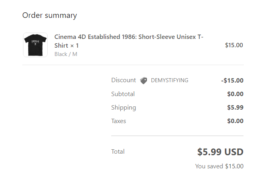Select the DEMYSTIFYING discount code text
Viewport: 280px width, 187px height.
click(170, 80)
